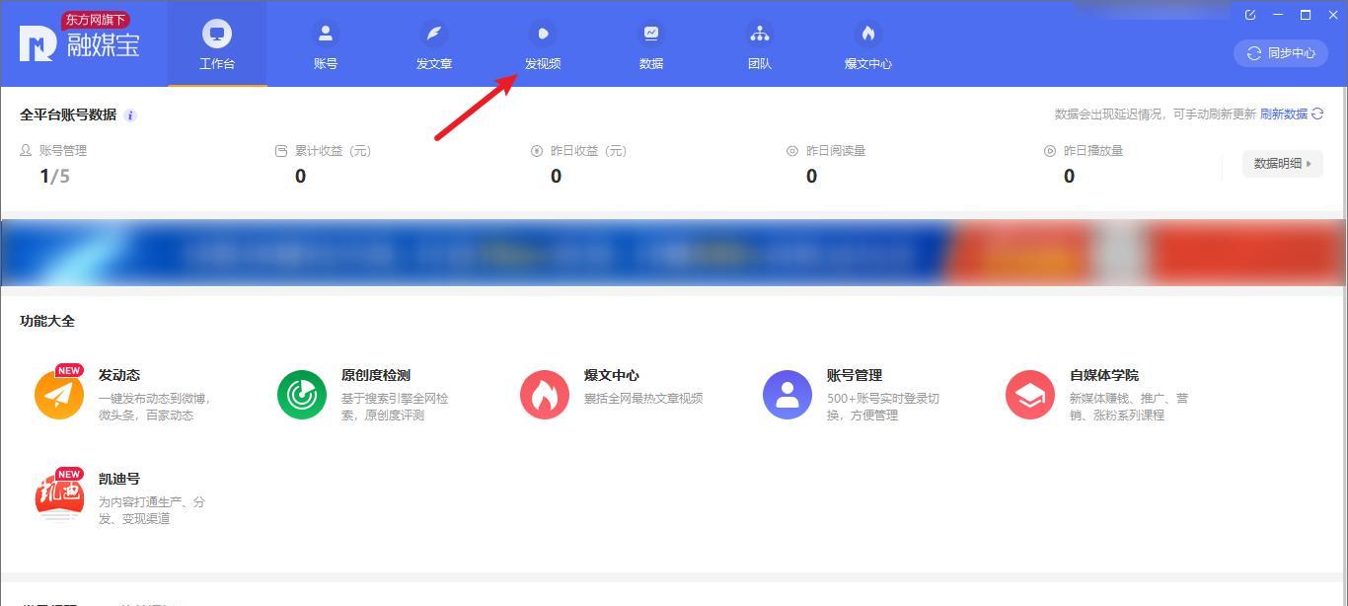Image resolution: width=1348 pixels, height=606 pixels.
Task: Close the 融媒宝 window
Action: 1333,15
